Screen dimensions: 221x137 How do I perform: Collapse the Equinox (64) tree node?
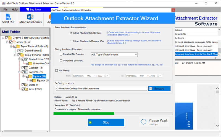[23, 76]
